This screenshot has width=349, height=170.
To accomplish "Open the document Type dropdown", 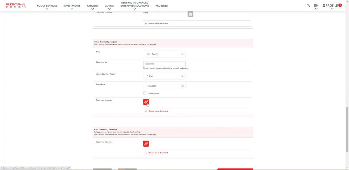I will pyautogui.click(x=164, y=54).
